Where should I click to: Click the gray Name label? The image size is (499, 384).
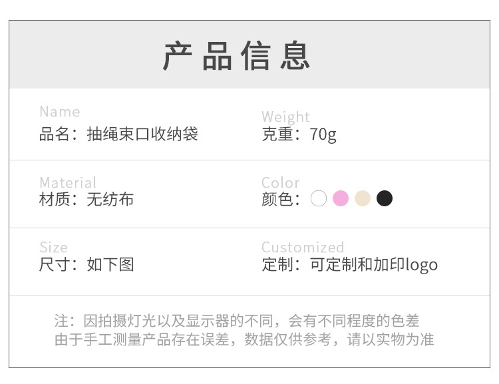pyautogui.click(x=60, y=112)
